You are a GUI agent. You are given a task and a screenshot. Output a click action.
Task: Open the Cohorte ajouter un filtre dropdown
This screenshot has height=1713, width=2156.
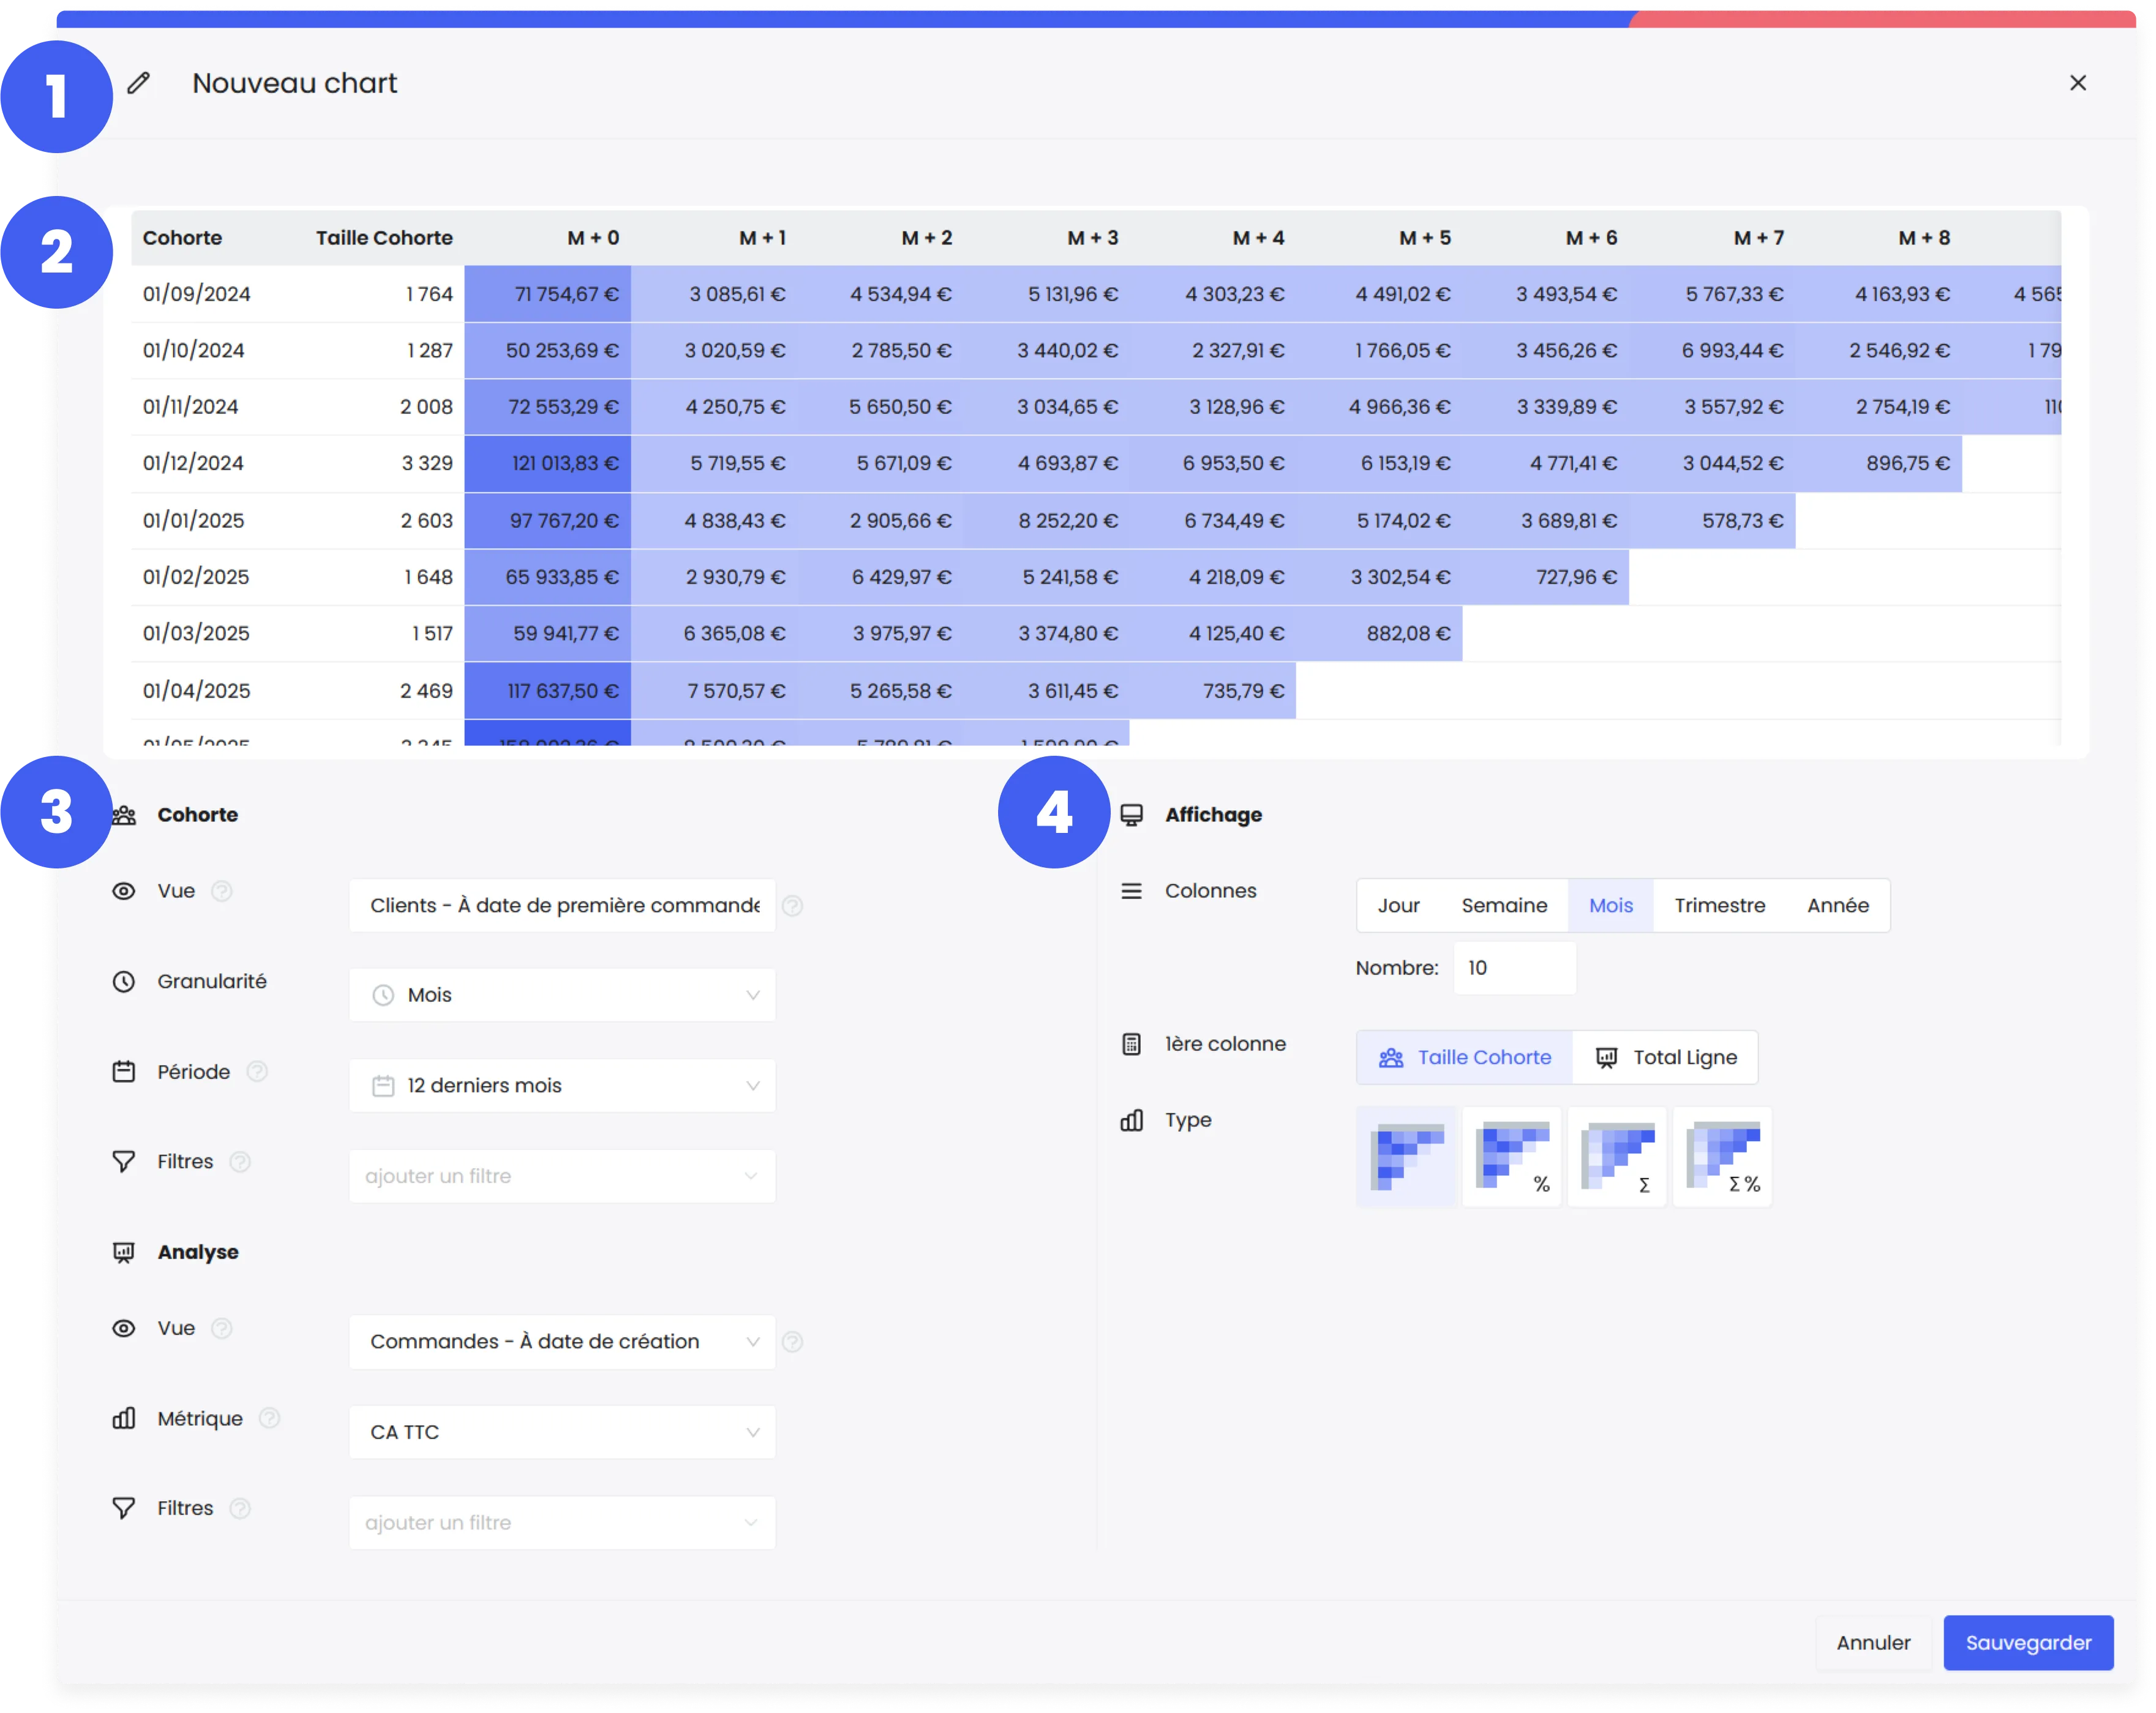(x=562, y=1176)
